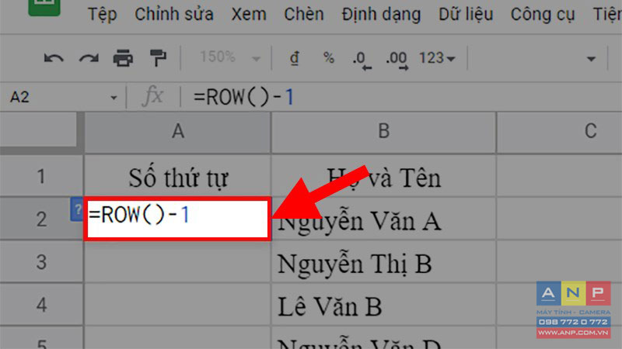Click the Print icon
This screenshot has height=349, width=622.
click(123, 58)
